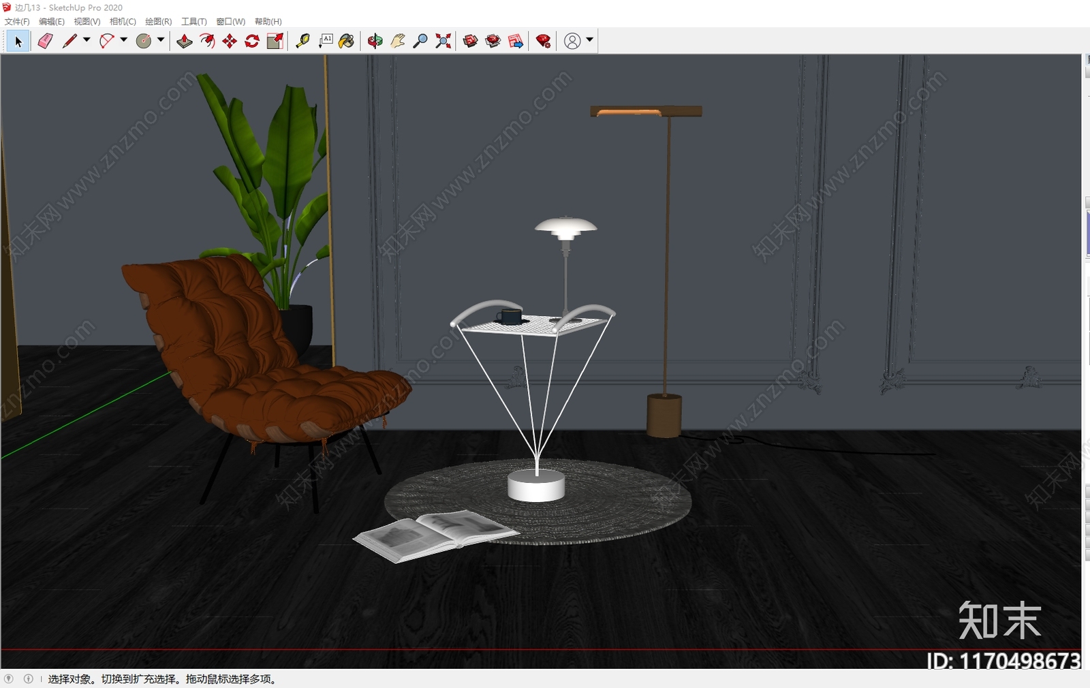Open the 帮助(H) menu
Screen dimensions: 1090x688
pos(268,22)
